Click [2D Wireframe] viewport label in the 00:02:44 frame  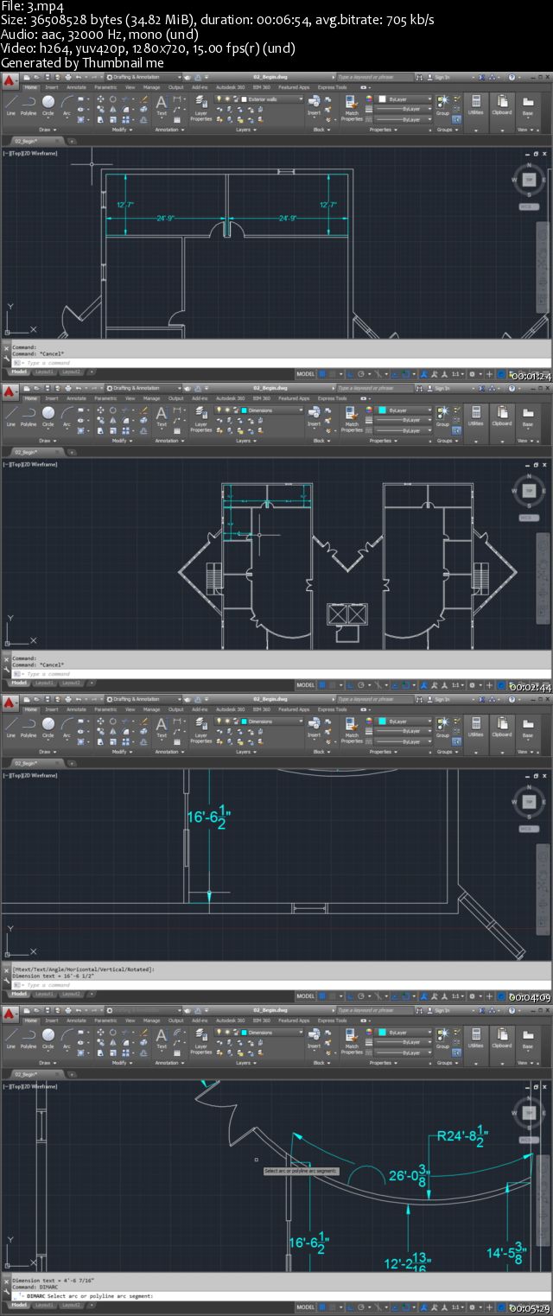click(39, 464)
